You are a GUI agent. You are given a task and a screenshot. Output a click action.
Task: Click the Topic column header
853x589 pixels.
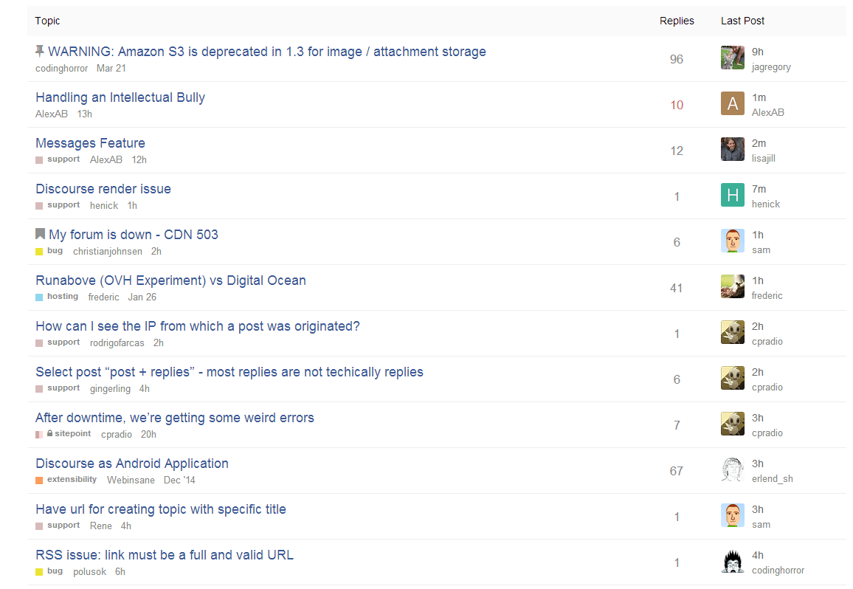[x=47, y=21]
